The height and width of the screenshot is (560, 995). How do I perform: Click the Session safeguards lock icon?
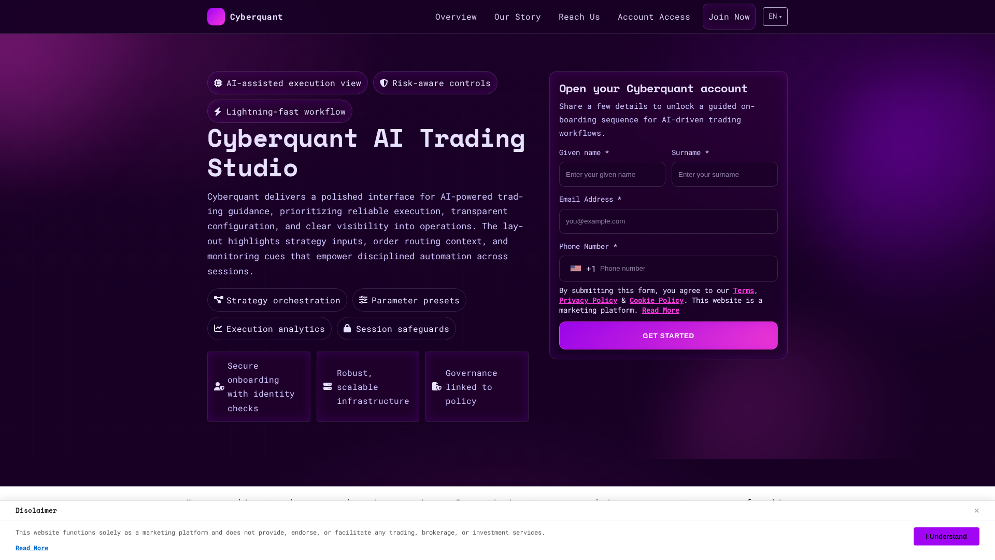(x=347, y=328)
